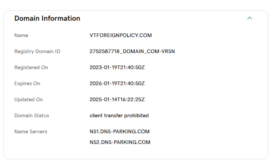Viewport: 269px width, 160px height.
Task: Click the NS2.DNS-PARKING.COM name server
Action: point(120,142)
